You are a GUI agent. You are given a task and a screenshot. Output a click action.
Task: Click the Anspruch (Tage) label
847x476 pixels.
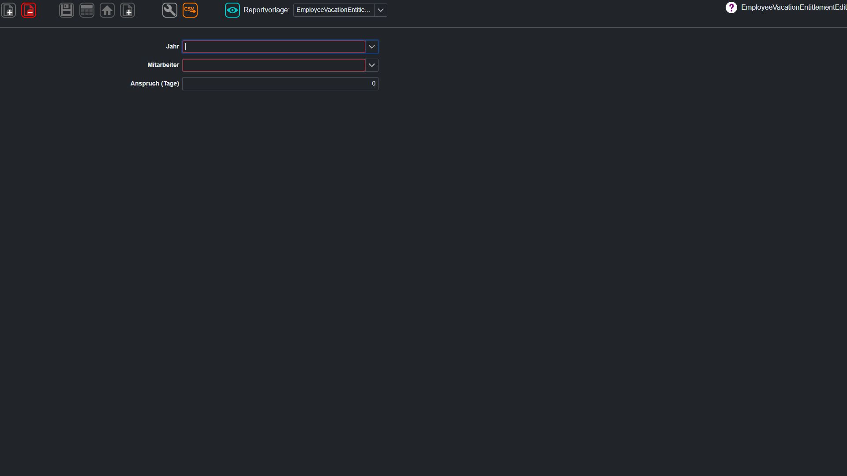tap(155, 84)
